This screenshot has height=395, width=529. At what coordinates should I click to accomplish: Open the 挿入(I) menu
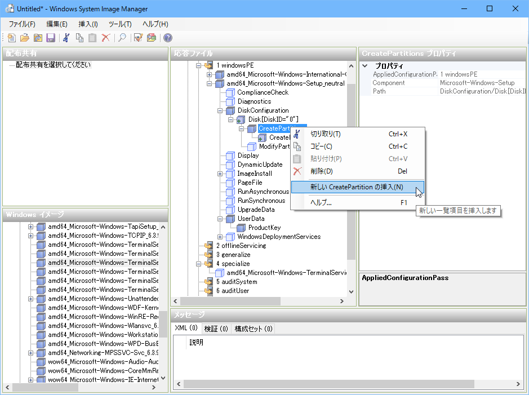pos(88,24)
